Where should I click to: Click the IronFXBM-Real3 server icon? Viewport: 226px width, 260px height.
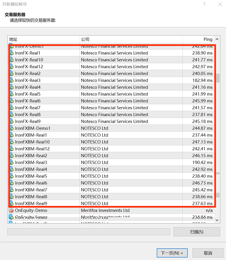12,162
